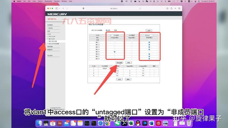Open a new Safari tab

(x=175, y=8)
